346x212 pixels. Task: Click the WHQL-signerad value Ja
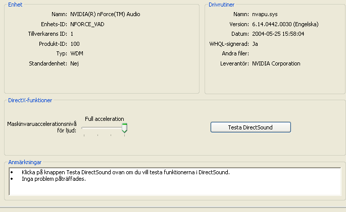pos(255,44)
